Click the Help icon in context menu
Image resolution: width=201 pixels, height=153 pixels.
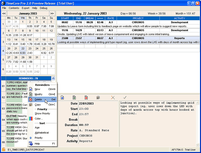31,144
